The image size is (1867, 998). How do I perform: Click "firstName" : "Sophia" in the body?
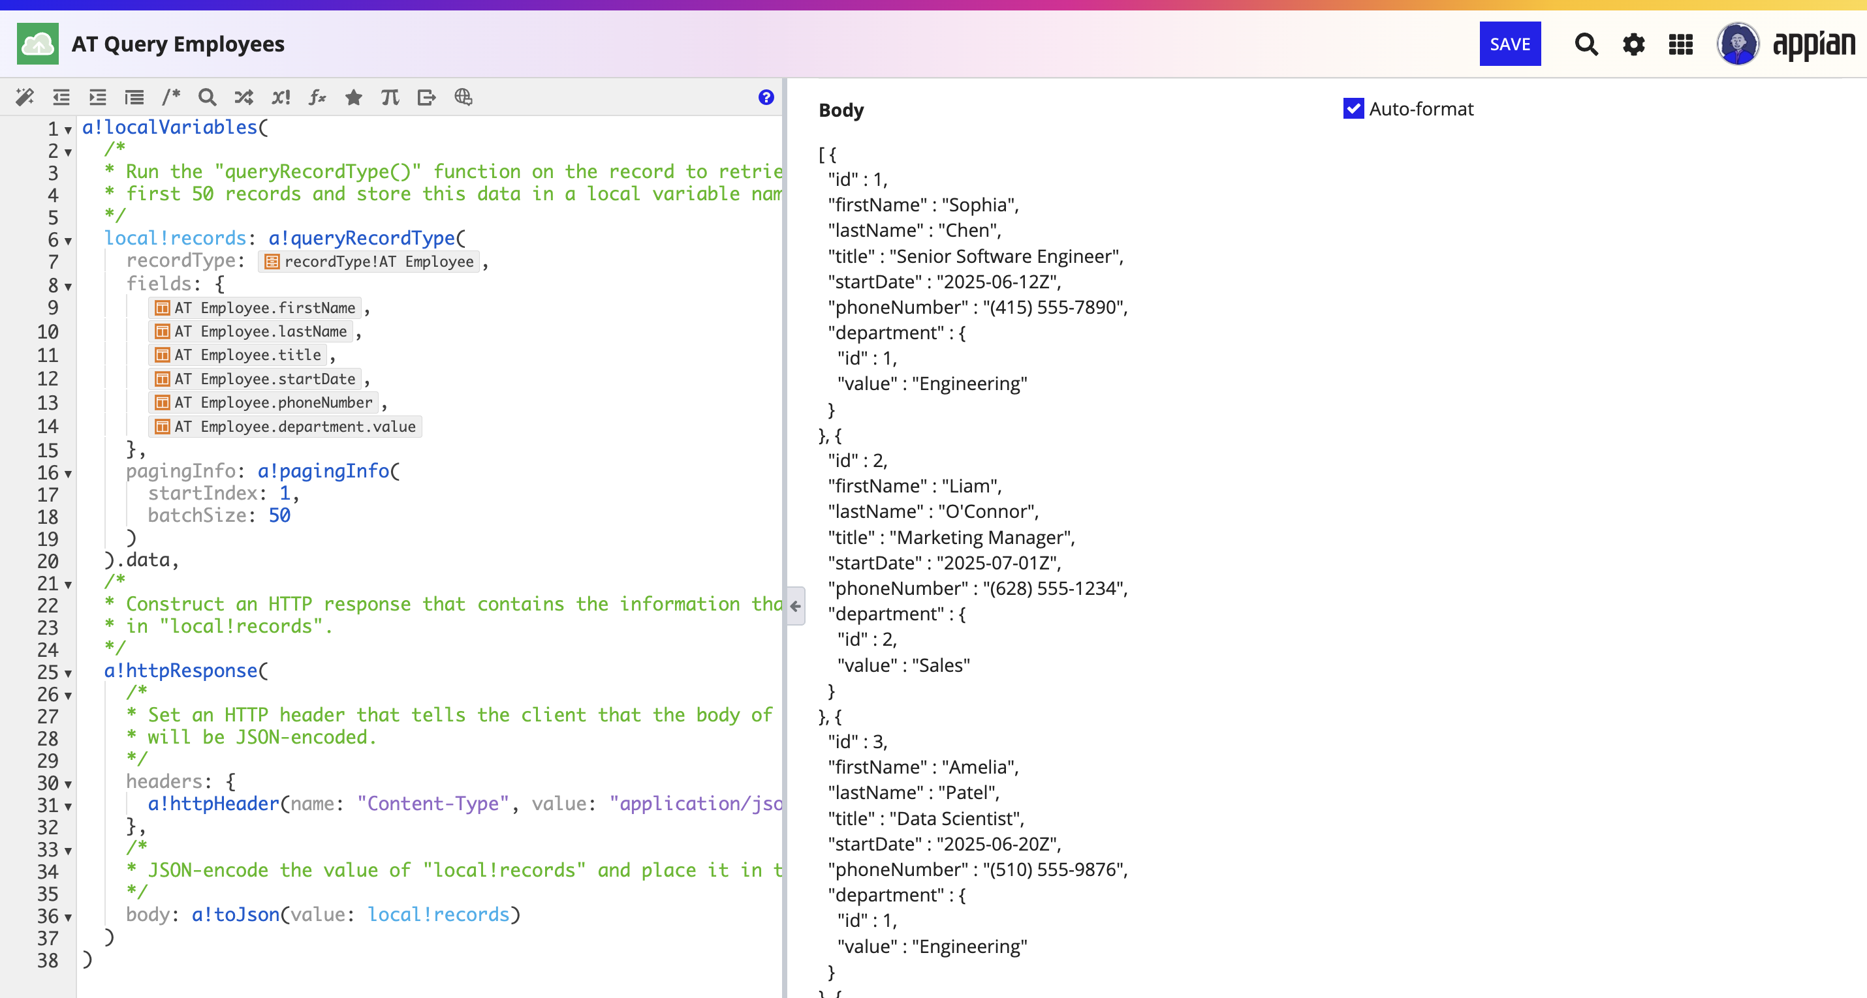tap(924, 205)
